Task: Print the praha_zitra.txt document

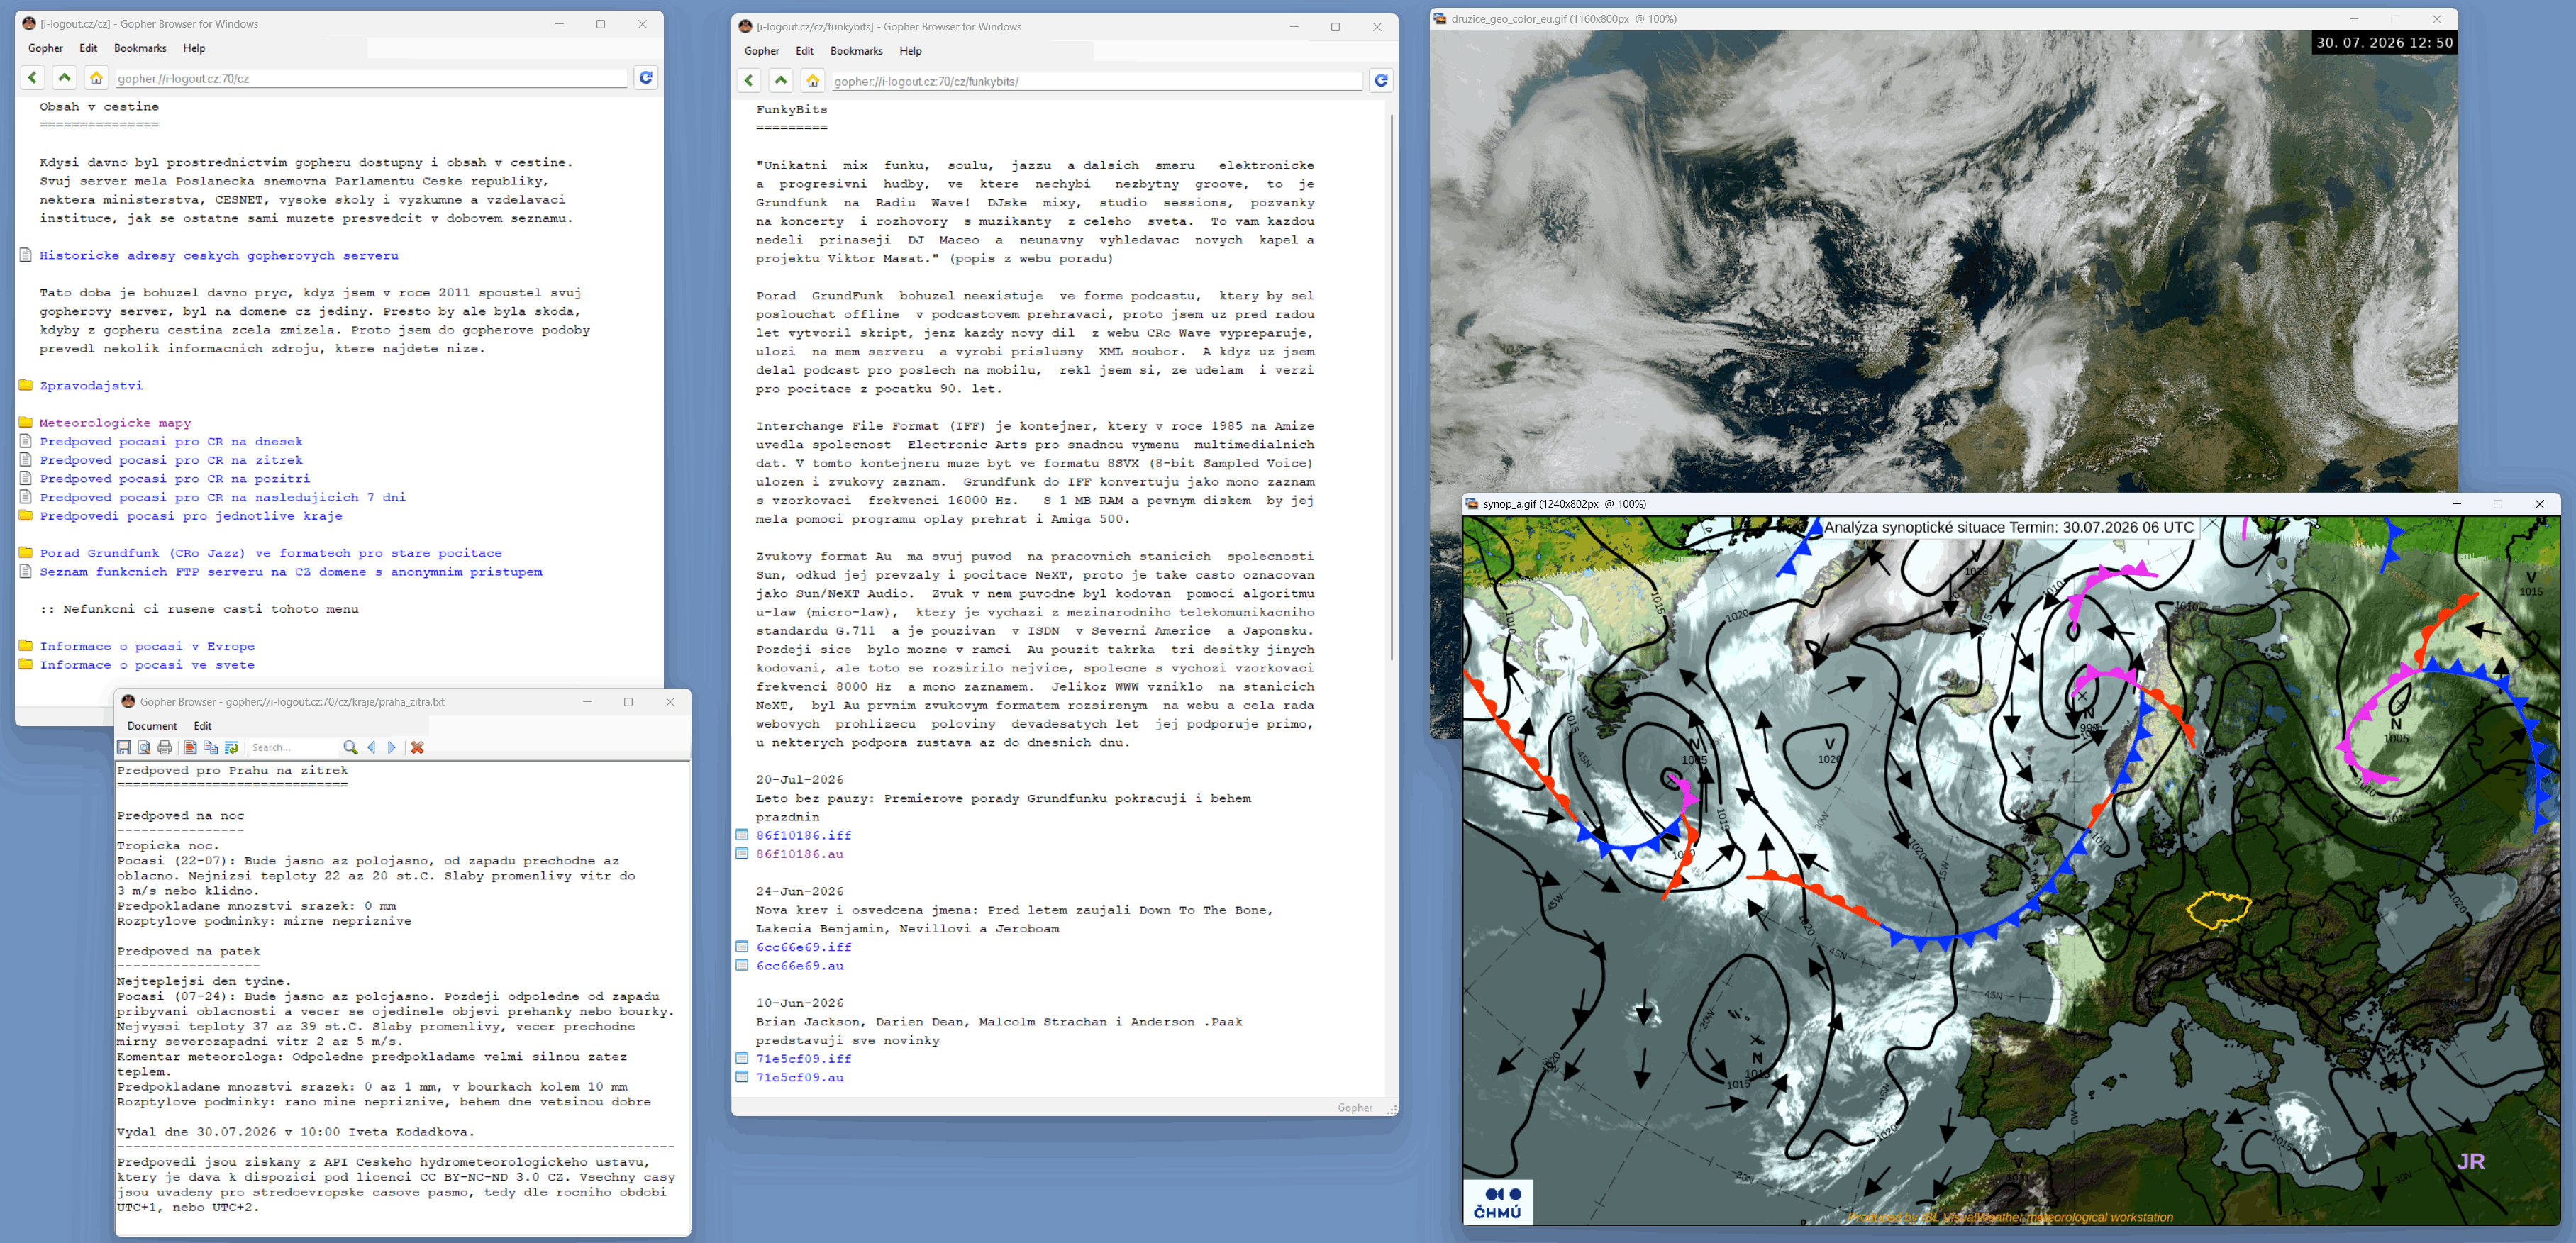Action: click(x=165, y=748)
